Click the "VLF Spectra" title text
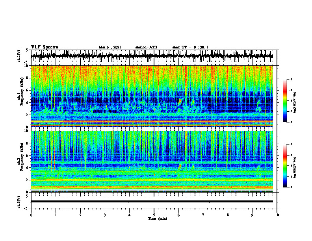The image size is (312, 241). coord(45,47)
